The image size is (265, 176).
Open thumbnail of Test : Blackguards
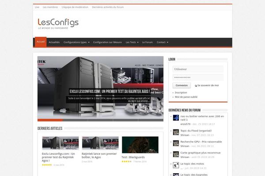click(140, 145)
